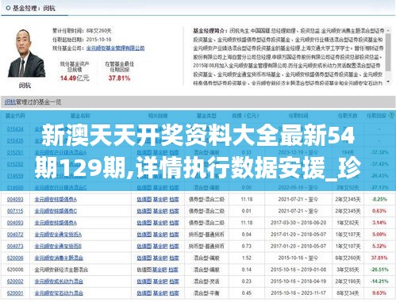Click the 0.63% return cell
The height and width of the screenshot is (302, 396).
379,211
